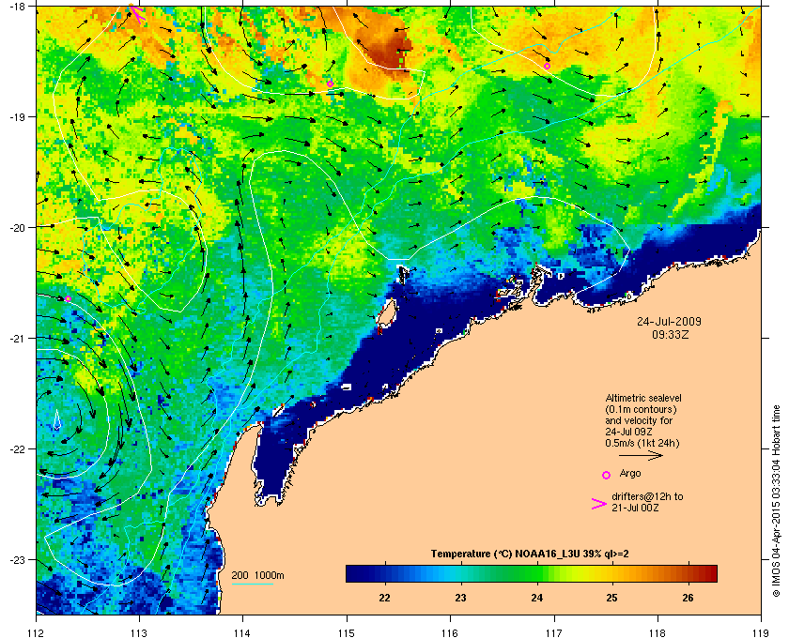Click the date label 24-Jul-2009
Screen dimensions: 789x638
click(669, 321)
